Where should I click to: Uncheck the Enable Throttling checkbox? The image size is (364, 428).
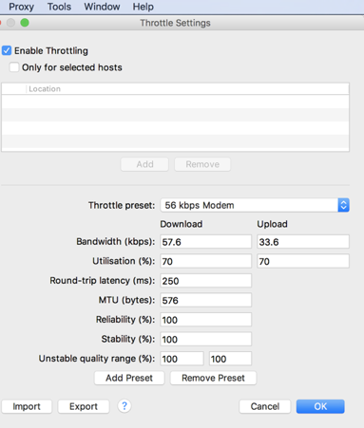7,50
